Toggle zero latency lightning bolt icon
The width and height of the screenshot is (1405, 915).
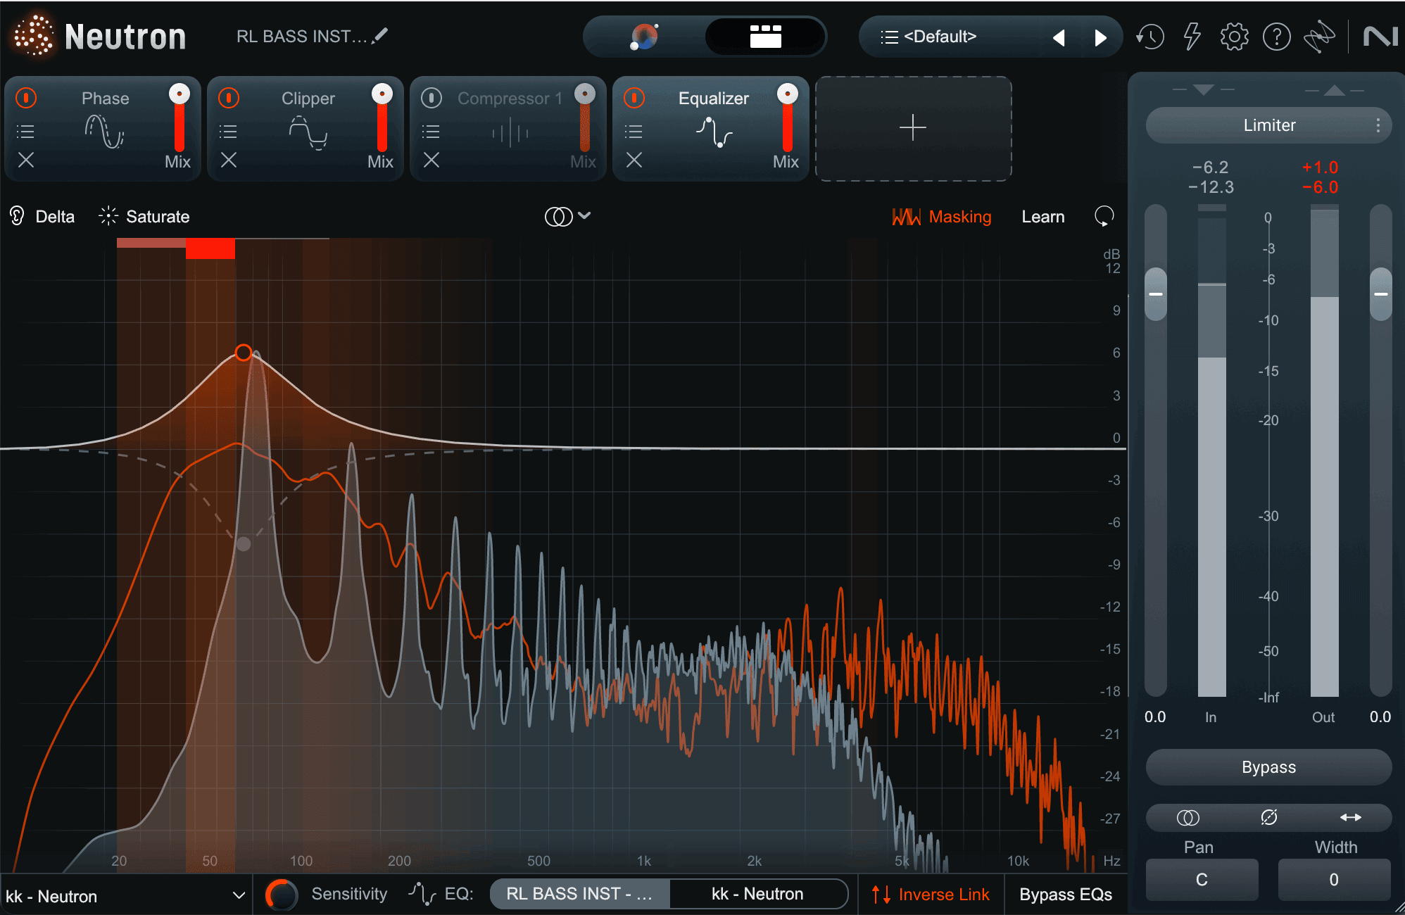[x=1192, y=37]
